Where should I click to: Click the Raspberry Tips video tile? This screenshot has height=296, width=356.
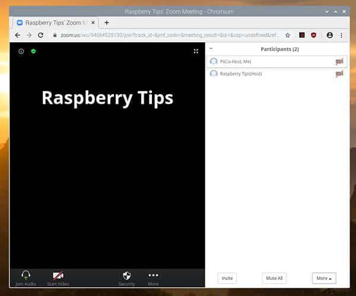pos(107,155)
